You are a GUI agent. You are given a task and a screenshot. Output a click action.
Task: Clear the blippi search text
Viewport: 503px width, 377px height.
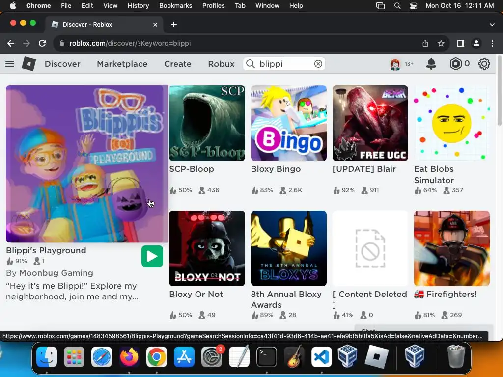(x=318, y=64)
